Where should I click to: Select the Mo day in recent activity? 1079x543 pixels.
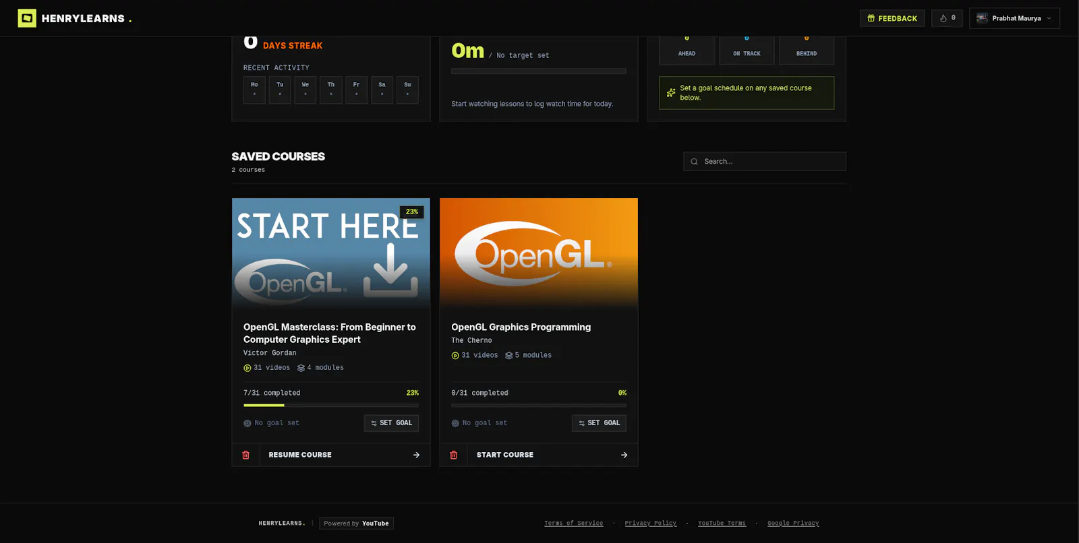(254, 90)
